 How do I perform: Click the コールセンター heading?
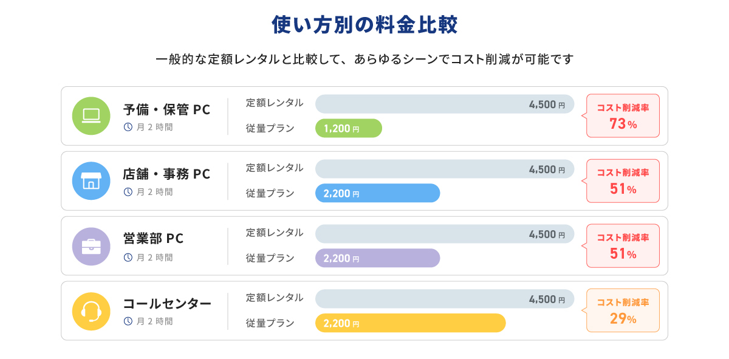(x=167, y=304)
